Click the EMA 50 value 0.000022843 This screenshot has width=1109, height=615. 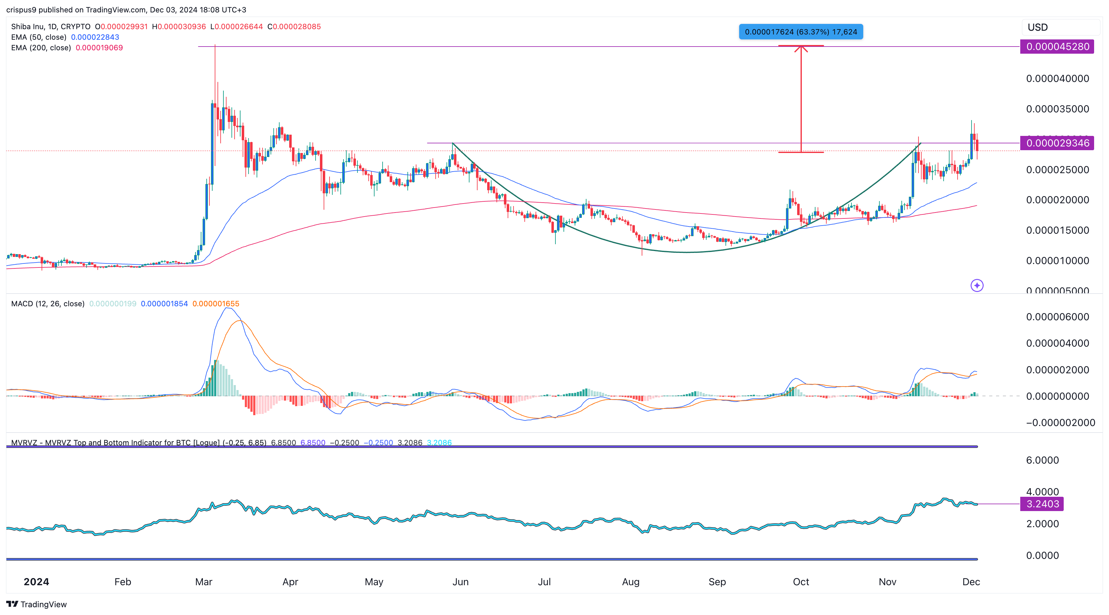[x=95, y=37]
